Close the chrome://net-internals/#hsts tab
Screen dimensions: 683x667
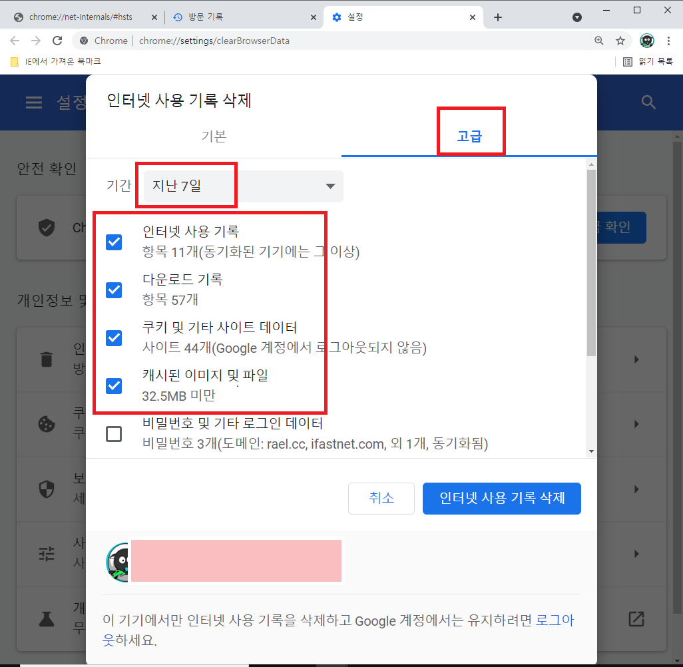coord(154,17)
